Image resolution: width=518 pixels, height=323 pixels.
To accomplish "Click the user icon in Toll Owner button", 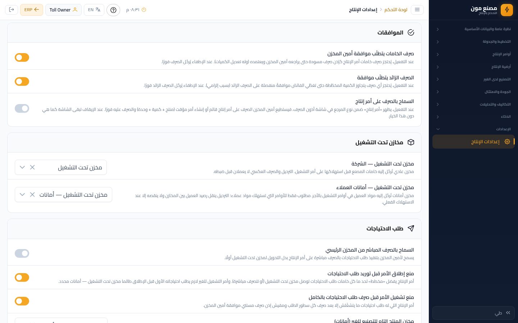I will 75,10.
